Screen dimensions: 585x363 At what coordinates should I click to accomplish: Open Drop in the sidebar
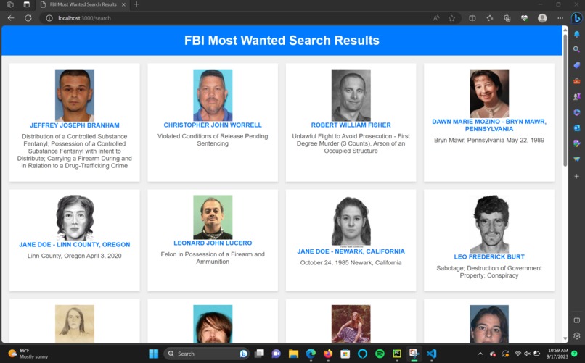(577, 159)
